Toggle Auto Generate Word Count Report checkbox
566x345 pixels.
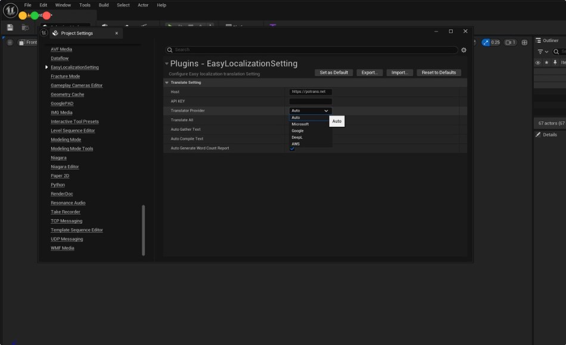coord(292,148)
